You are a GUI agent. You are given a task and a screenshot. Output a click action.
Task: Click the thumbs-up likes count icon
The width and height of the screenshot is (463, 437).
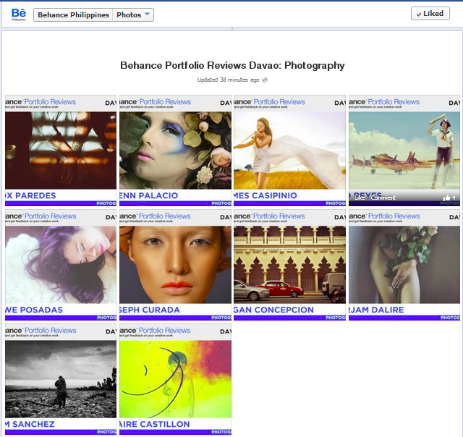click(x=446, y=198)
